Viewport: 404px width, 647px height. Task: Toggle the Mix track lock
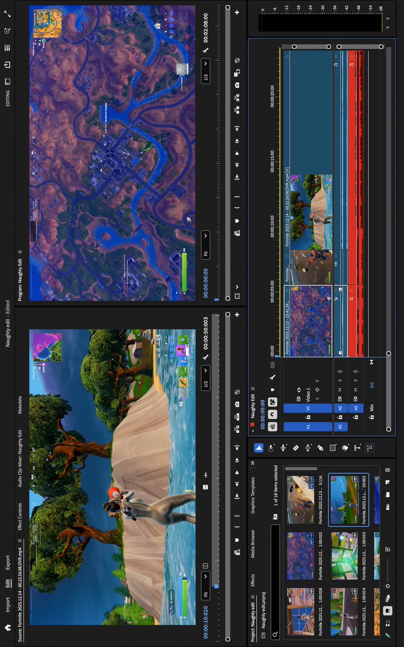coord(372,417)
